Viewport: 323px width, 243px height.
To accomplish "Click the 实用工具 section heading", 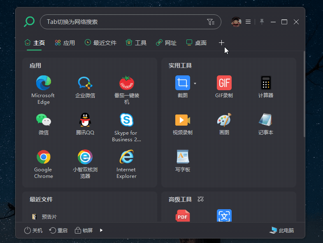I will 180,65.
